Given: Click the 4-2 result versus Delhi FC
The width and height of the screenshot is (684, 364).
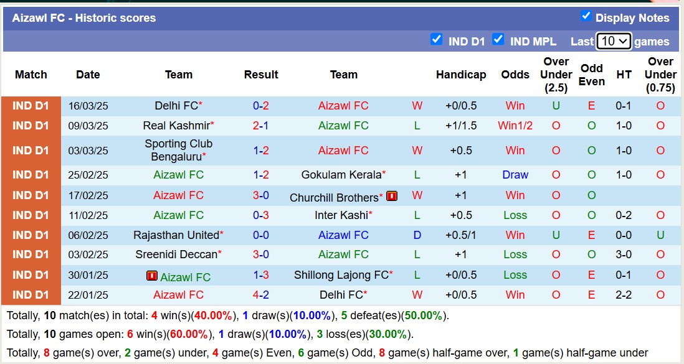Looking at the screenshot, I should click(261, 295).
